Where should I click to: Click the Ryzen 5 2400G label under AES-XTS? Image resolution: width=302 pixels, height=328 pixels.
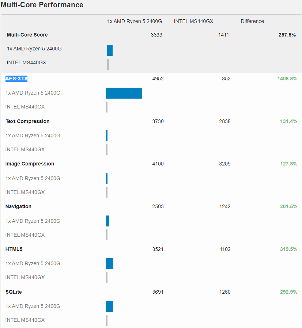[x=33, y=93]
